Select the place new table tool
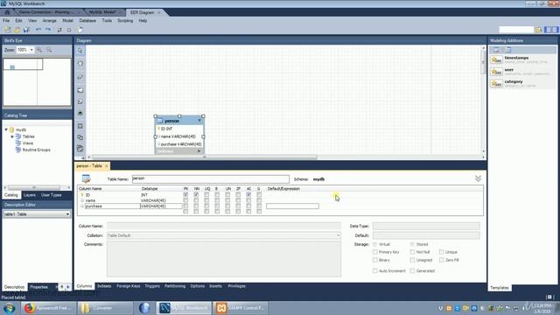This screenshot has height=315, width=560. [80, 126]
